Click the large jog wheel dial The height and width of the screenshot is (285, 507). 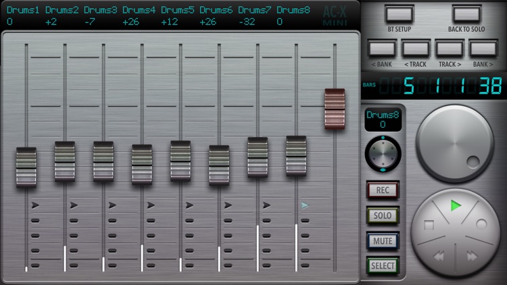(x=455, y=143)
